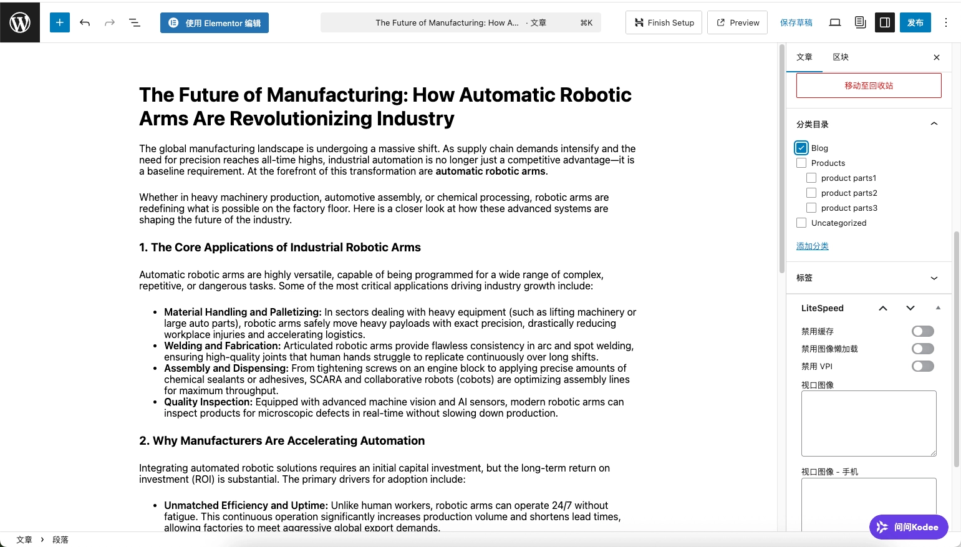Click the 视口图像 - 手机 text area
The image size is (961, 547).
pos(869,505)
